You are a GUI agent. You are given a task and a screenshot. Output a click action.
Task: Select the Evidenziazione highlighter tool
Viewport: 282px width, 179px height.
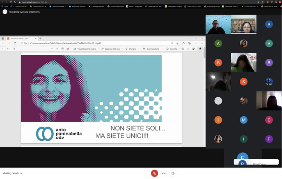click(x=151, y=49)
